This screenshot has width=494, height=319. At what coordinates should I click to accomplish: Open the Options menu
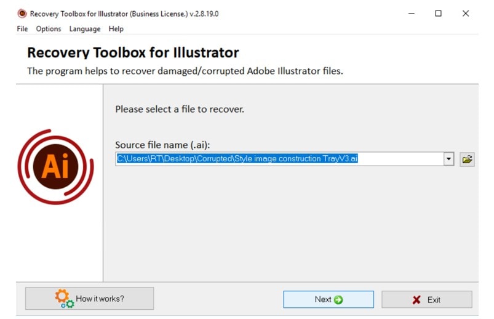[x=49, y=29]
